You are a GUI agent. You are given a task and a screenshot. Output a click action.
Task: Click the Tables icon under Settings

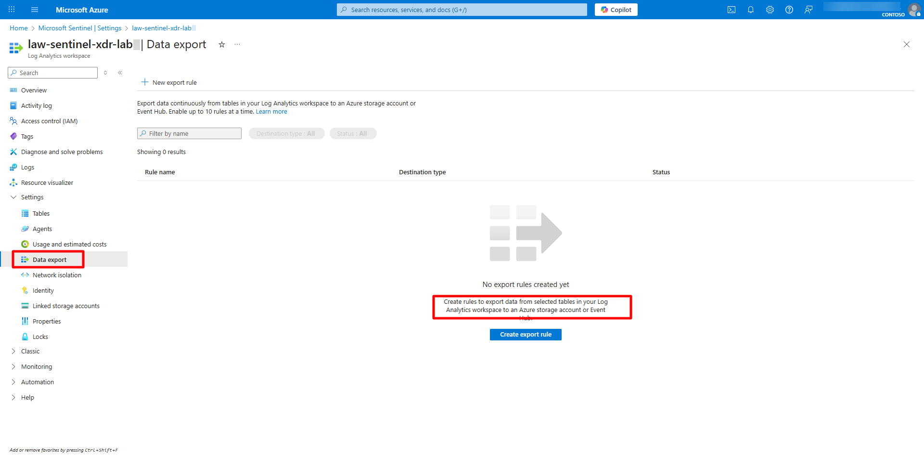pyautogui.click(x=25, y=213)
